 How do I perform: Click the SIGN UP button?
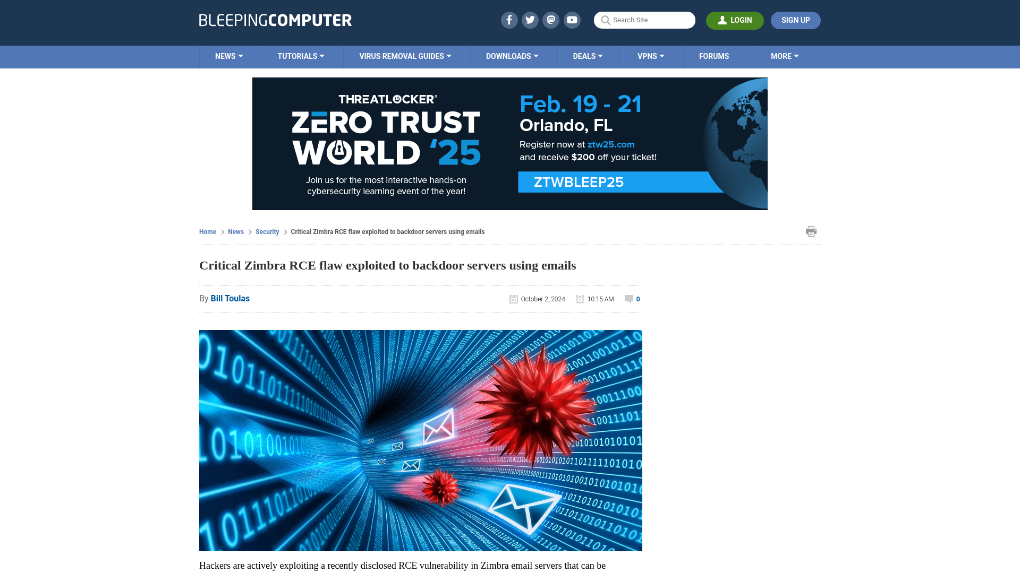coord(795,20)
